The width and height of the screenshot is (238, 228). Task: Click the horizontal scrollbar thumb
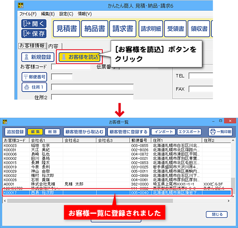pos(90,201)
